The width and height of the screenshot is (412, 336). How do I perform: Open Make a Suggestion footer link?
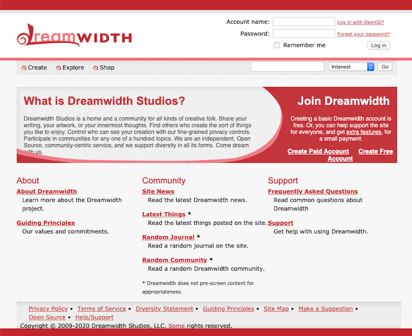pyautogui.click(x=325, y=309)
